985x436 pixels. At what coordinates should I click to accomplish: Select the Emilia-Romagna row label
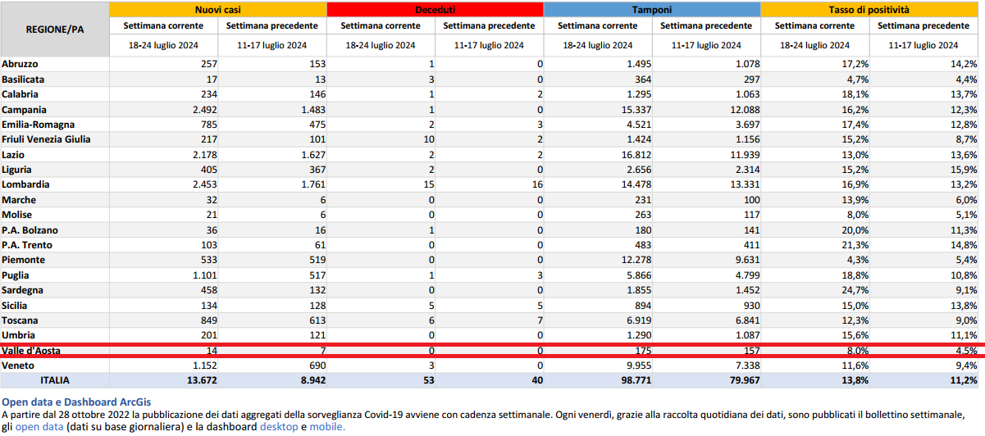(x=38, y=125)
